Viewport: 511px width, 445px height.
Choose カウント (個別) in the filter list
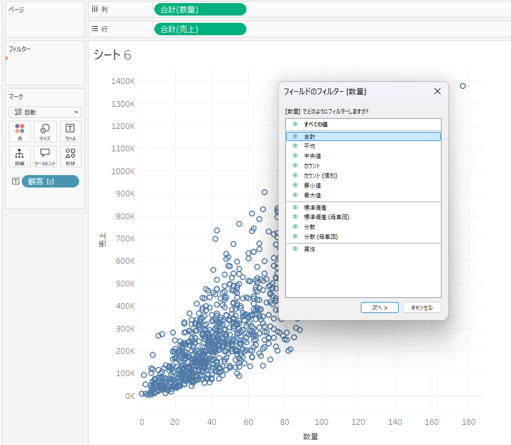363,176
